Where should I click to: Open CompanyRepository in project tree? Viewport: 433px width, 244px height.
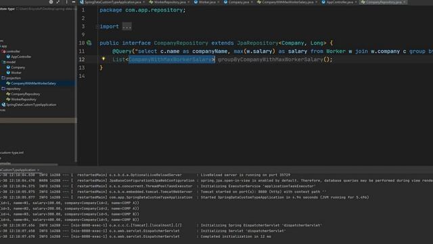pyautogui.click(x=26, y=94)
